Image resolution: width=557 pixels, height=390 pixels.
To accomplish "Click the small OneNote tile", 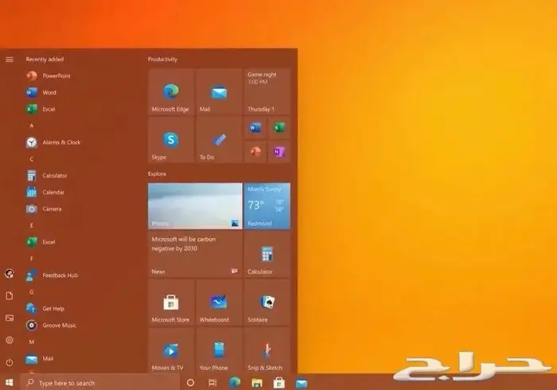I will click(279, 152).
